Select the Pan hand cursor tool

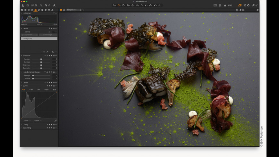click(x=119, y=5)
